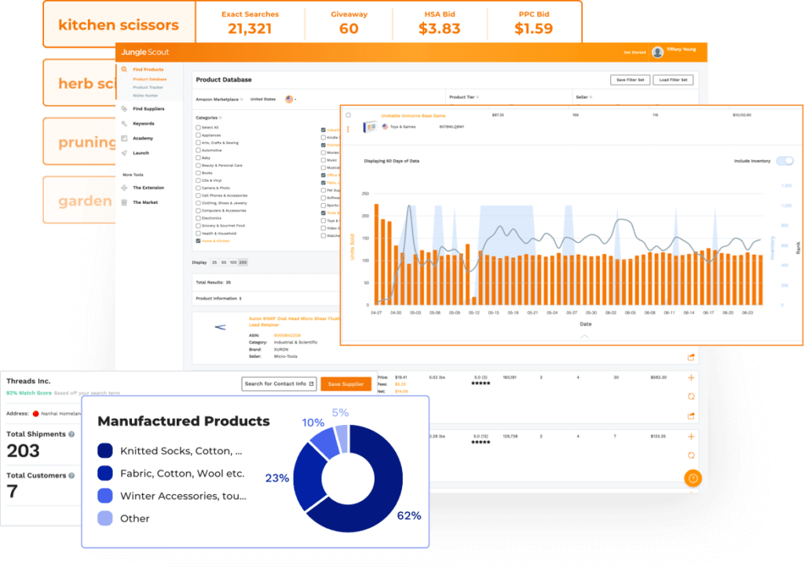This screenshot has width=804, height=567.
Task: Click the Launch rocket icon in sidebar
Action: pos(124,153)
